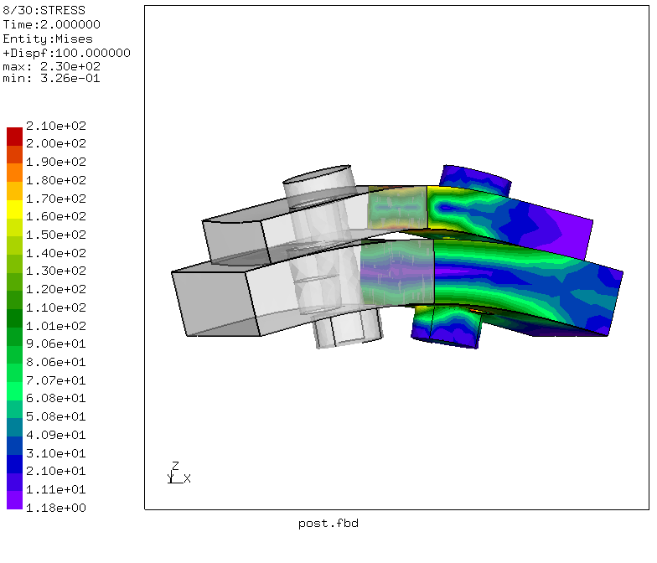Viewport: 657px width, 563px height.
Task: Click the 8.06e+01 legend value
Action: (55, 362)
